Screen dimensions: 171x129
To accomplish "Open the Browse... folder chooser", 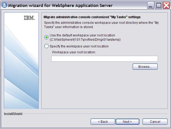I will 145,67.
